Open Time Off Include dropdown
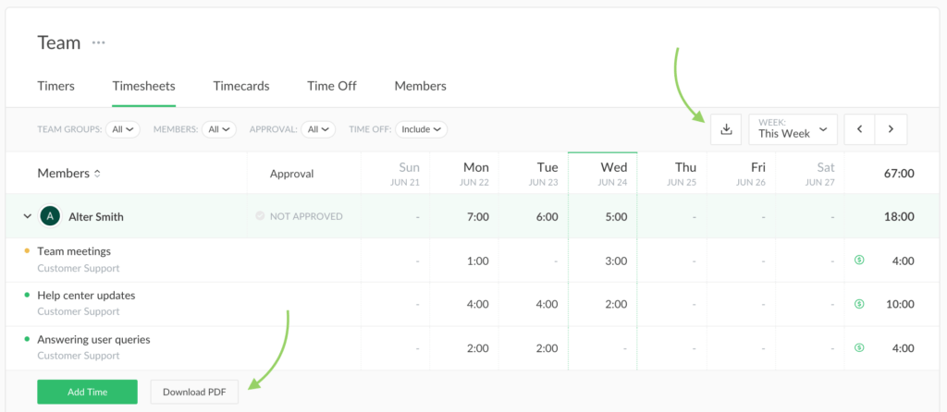The image size is (947, 412). click(x=422, y=129)
